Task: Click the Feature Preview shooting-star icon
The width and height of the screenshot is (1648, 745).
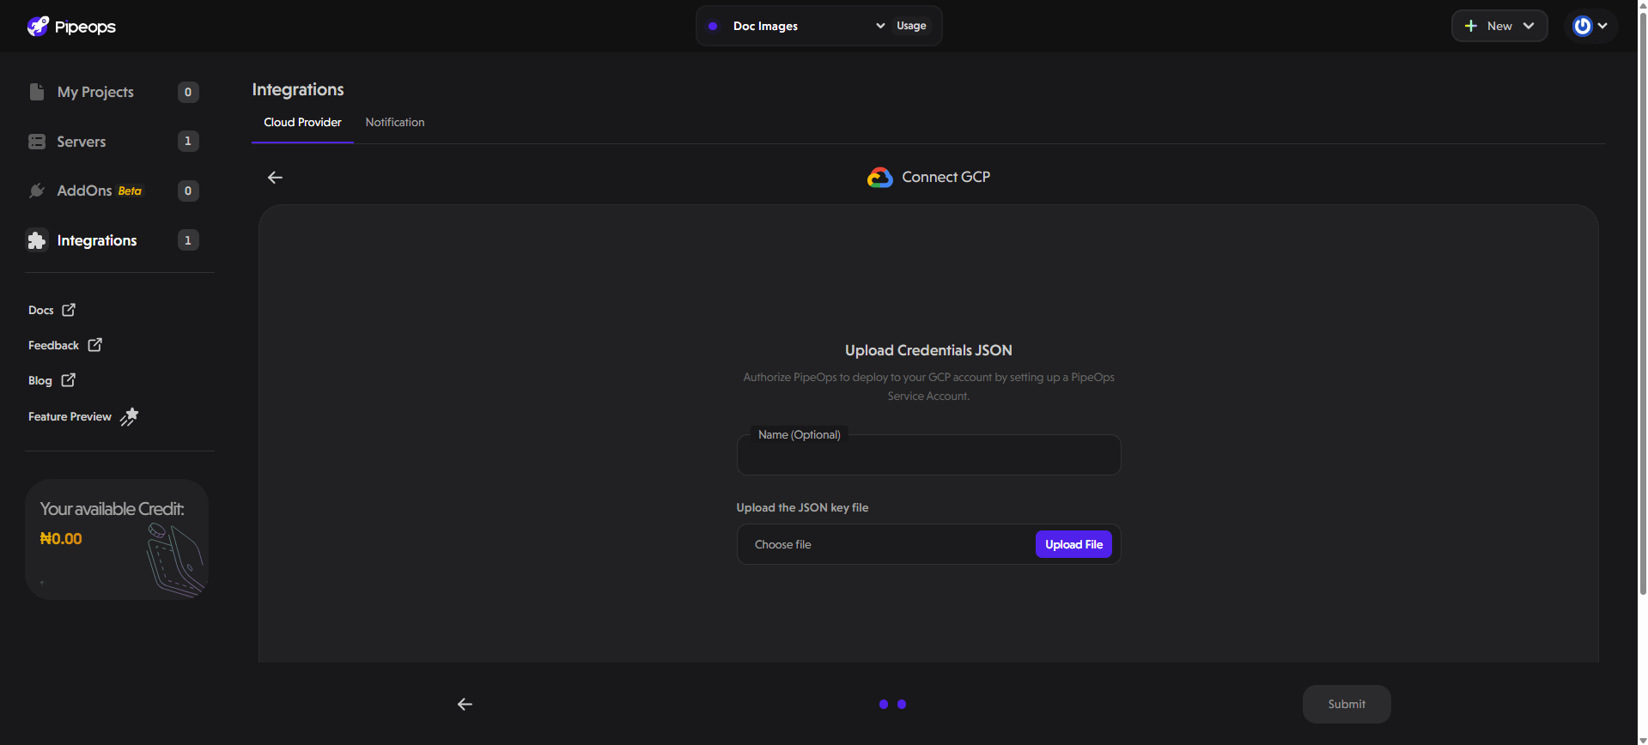Action: pos(129,416)
